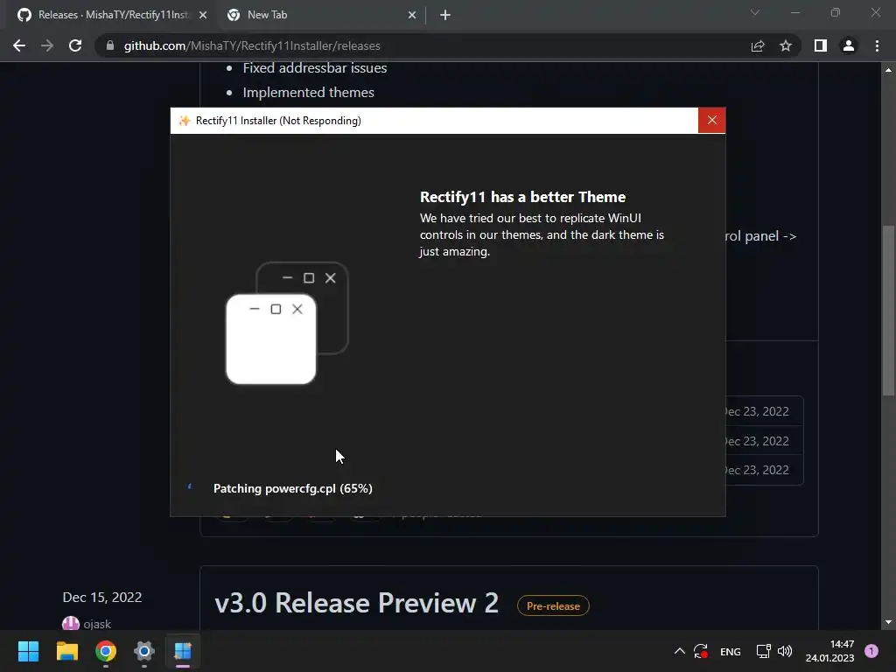Reload the GitHub releases page

tap(75, 45)
